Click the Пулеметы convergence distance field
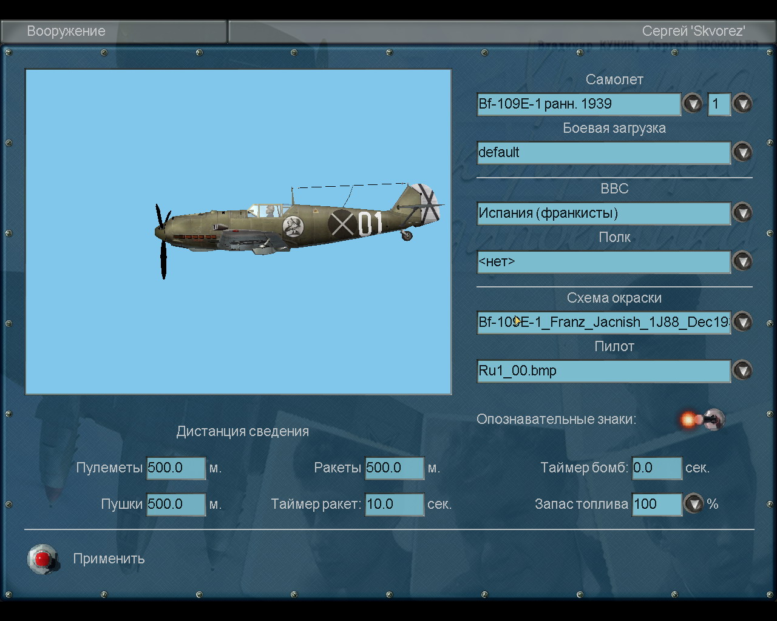Viewport: 777px width, 621px height. (x=176, y=468)
